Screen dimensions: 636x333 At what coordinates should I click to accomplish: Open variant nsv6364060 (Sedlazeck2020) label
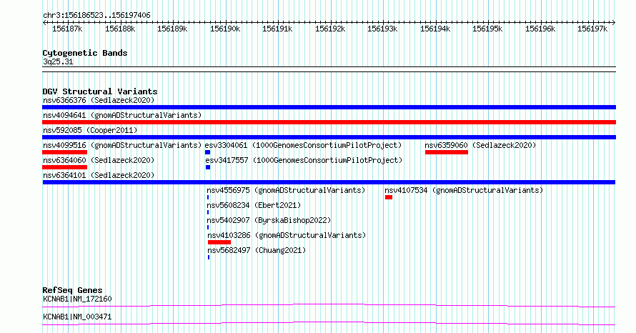[99, 160]
